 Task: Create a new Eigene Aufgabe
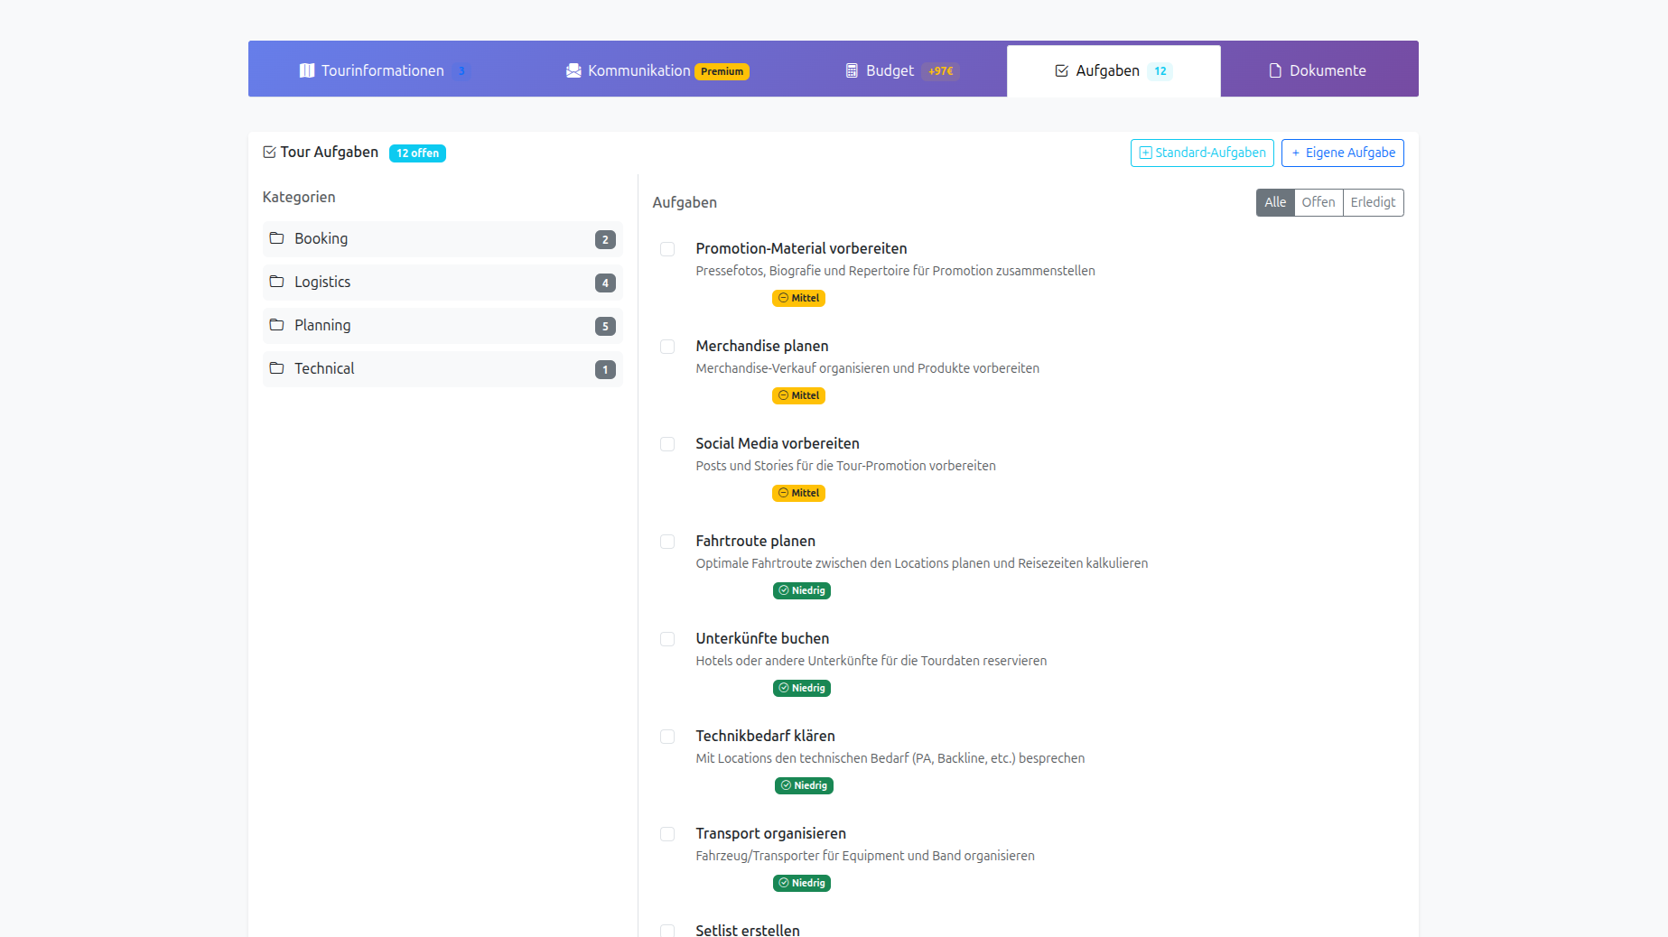tap(1342, 153)
